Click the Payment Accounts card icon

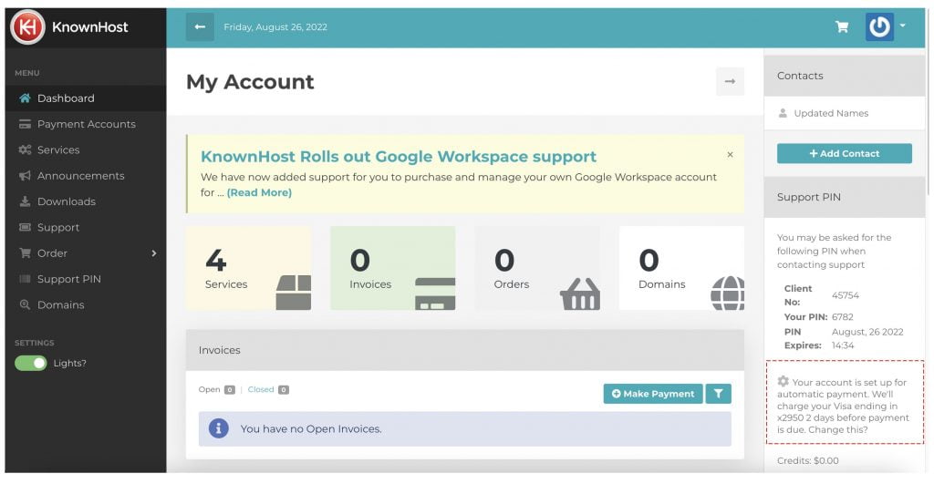(x=25, y=124)
